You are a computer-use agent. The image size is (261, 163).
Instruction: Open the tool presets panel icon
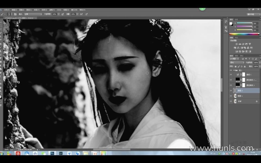(226, 31)
